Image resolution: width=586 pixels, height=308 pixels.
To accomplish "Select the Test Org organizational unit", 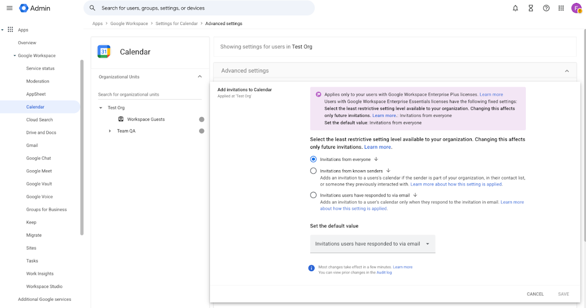I will point(116,108).
